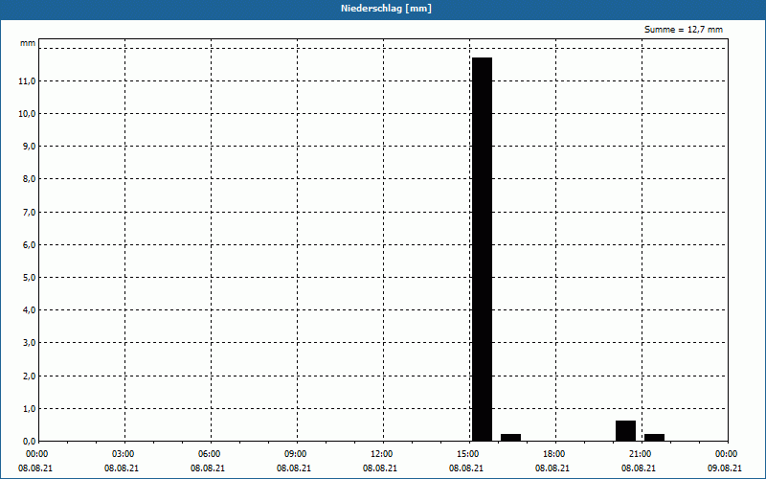766x479 pixels.
Task: Click the small bar after 16:00
Action: [510, 438]
